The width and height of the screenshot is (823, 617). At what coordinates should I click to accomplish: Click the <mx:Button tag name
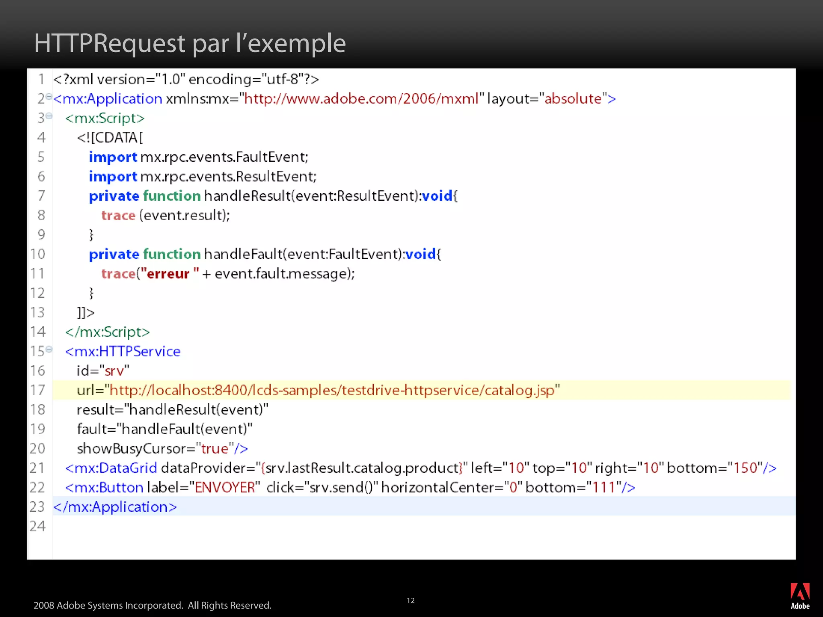[104, 487]
